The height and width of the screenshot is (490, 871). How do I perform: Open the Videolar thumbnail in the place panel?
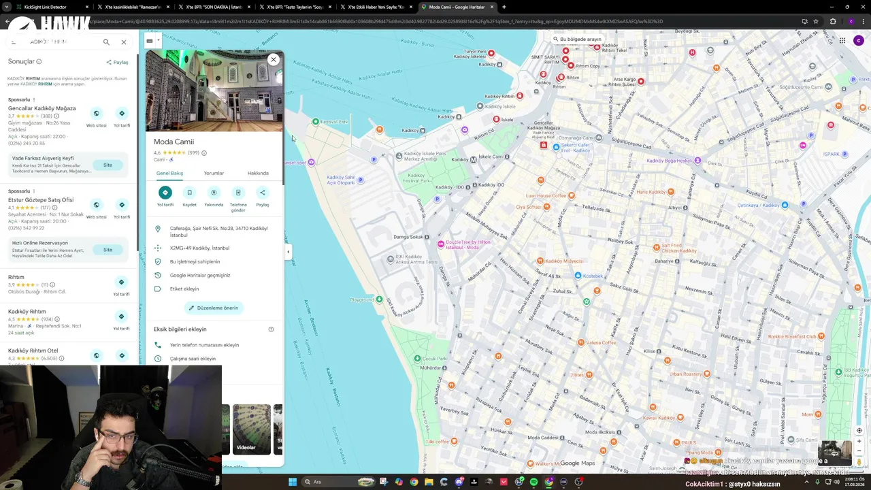click(251, 429)
